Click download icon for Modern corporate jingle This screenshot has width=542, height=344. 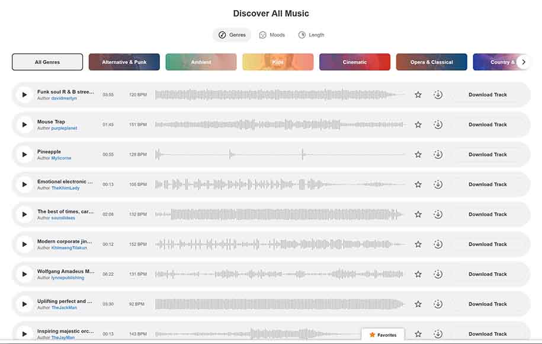point(438,244)
